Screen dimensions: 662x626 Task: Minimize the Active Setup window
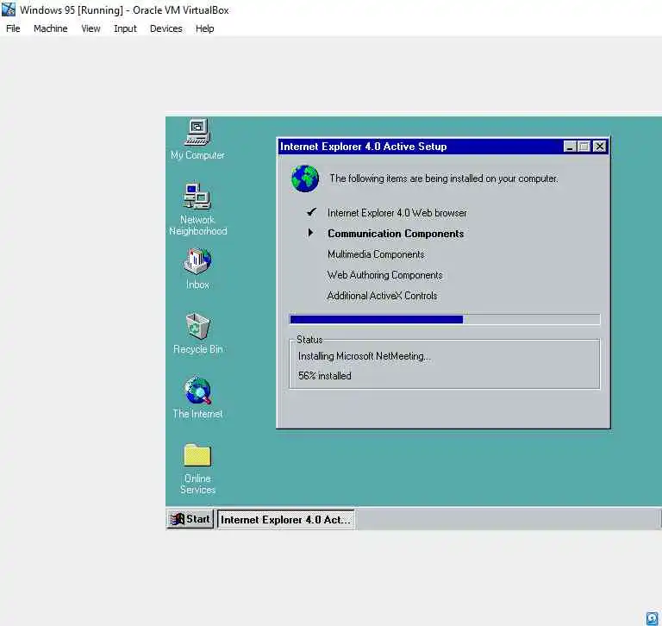(570, 147)
